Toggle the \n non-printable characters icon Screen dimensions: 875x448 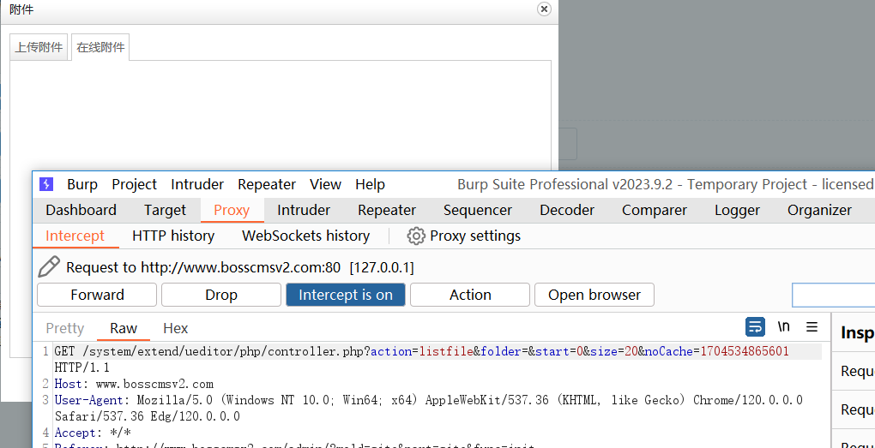tap(783, 326)
